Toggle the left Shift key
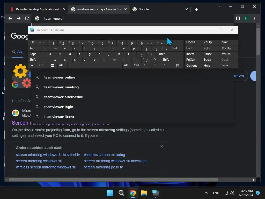Image resolution: width=265 pixels, height=199 pixels. pyautogui.click(x=40, y=60)
